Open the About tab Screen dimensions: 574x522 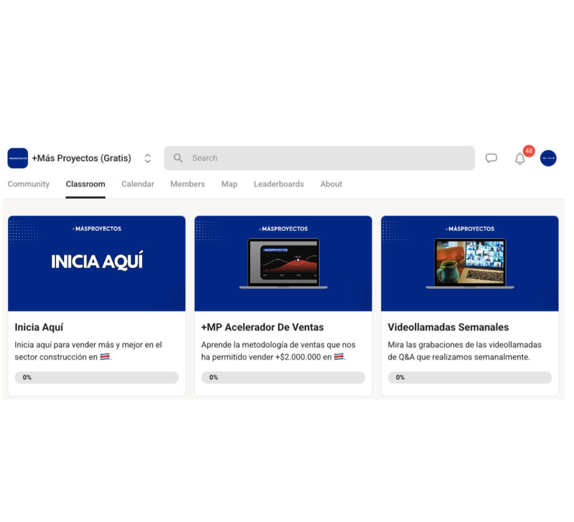pyautogui.click(x=331, y=184)
